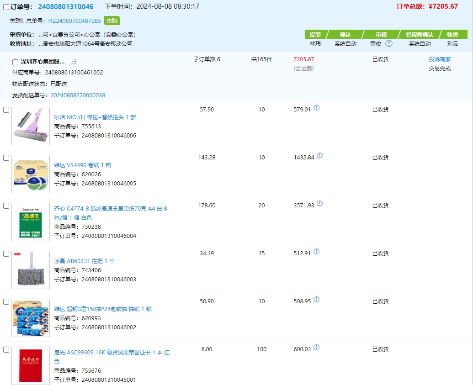Click product code 620993
The image size is (473, 385).
[91, 318]
